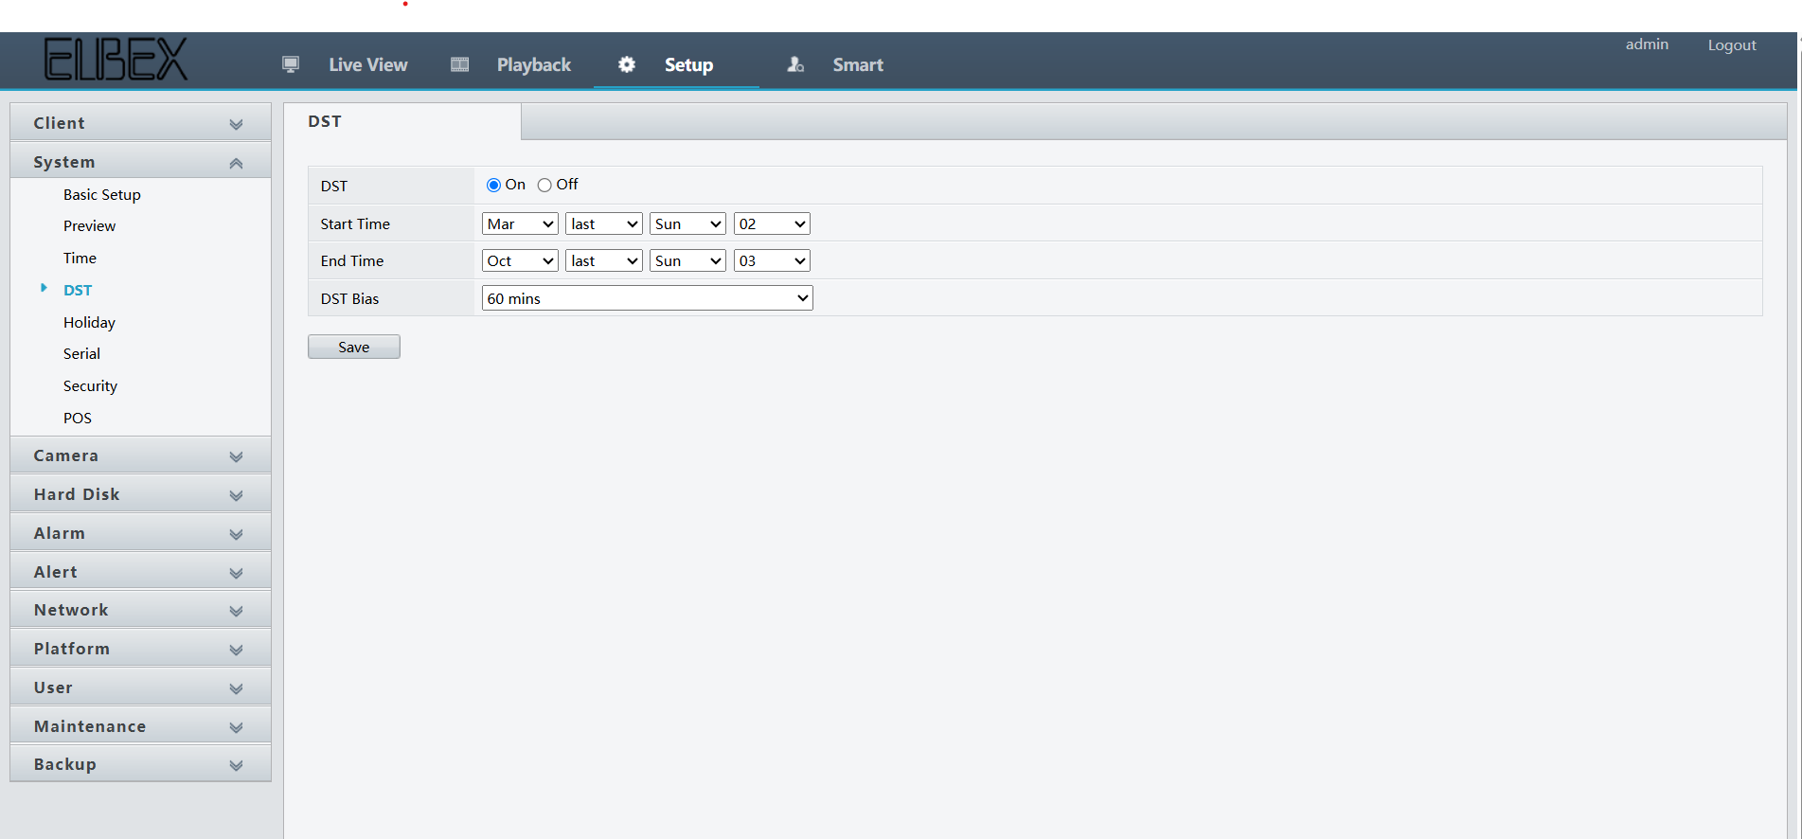The image size is (1802, 839).
Task: Collapse the System section
Action: click(140, 162)
